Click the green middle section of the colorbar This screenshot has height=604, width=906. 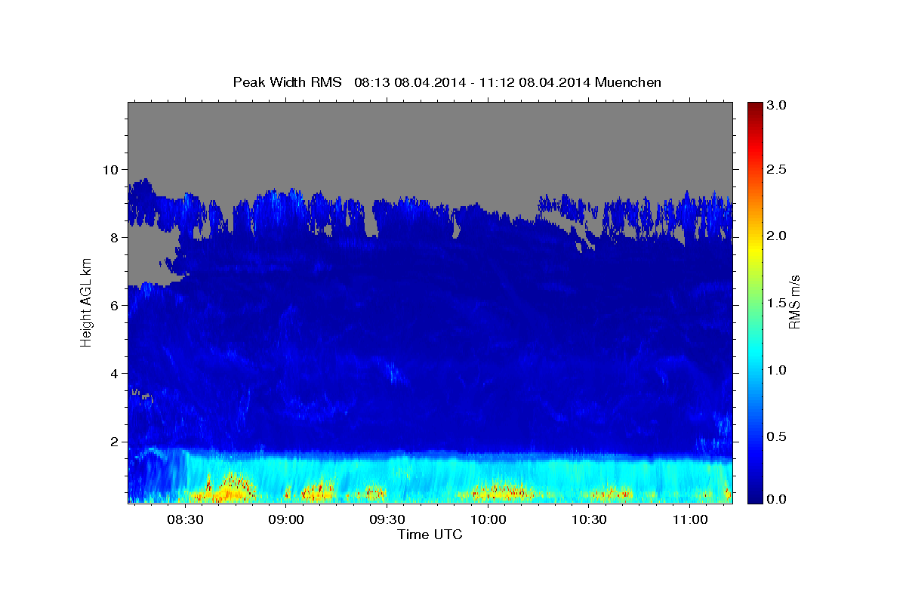click(x=754, y=302)
